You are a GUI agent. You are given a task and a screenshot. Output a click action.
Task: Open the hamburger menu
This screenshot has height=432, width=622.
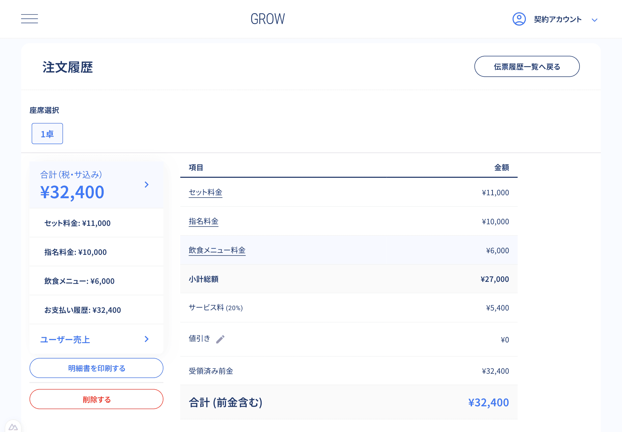[29, 19]
